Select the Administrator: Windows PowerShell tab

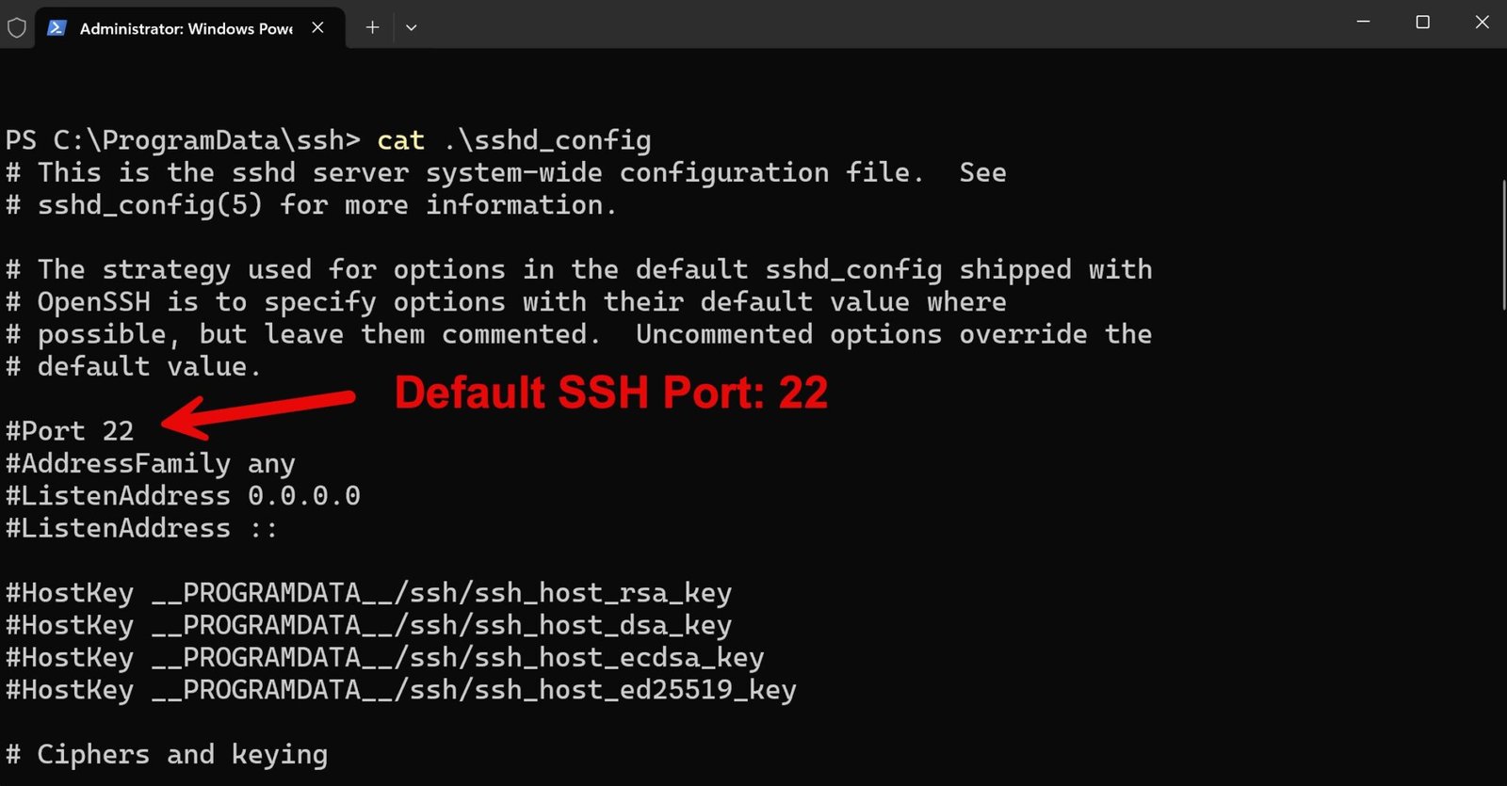(x=184, y=28)
